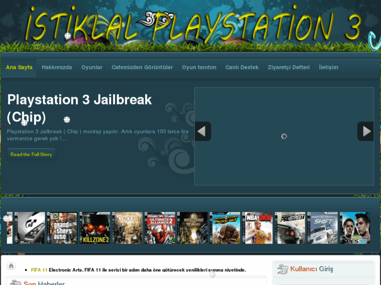Screen dimensions: 381x285
Task: Click the FIFA 11 news link
Action: click(x=39, y=270)
